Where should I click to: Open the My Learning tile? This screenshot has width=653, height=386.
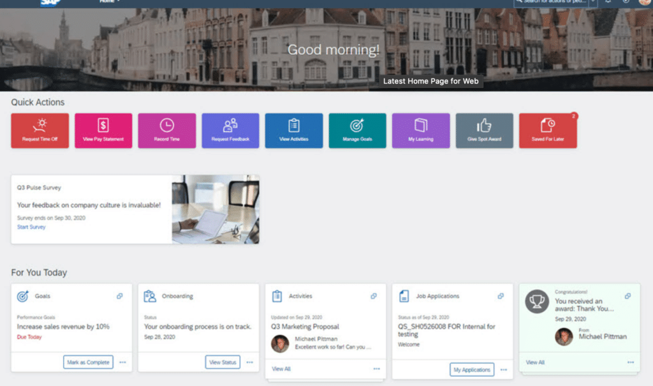click(x=421, y=130)
